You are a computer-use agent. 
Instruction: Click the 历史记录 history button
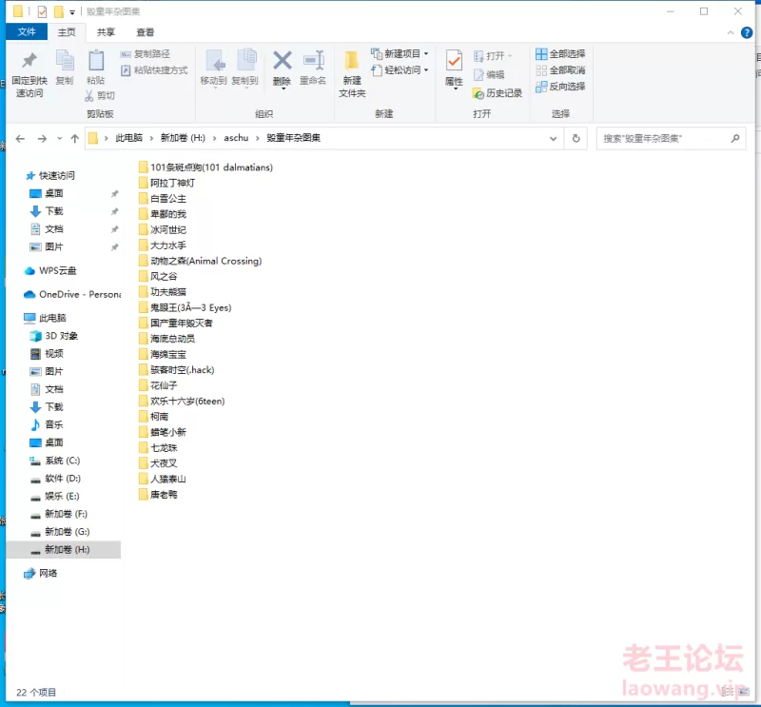pos(498,92)
